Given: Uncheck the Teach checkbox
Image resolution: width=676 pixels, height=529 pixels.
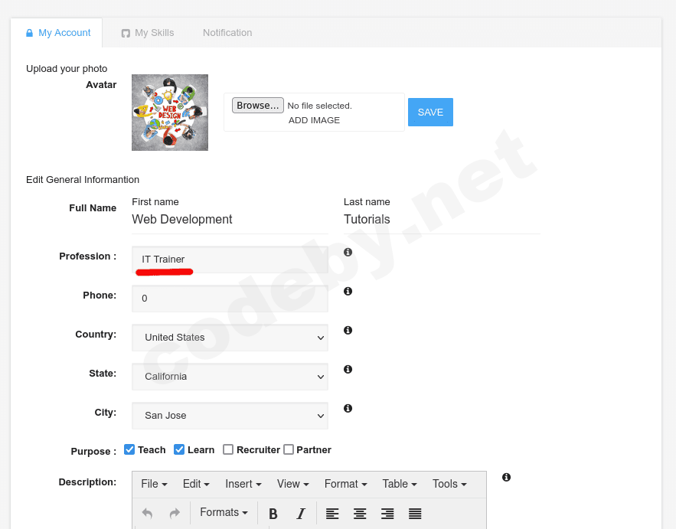Looking at the screenshot, I should click(129, 449).
